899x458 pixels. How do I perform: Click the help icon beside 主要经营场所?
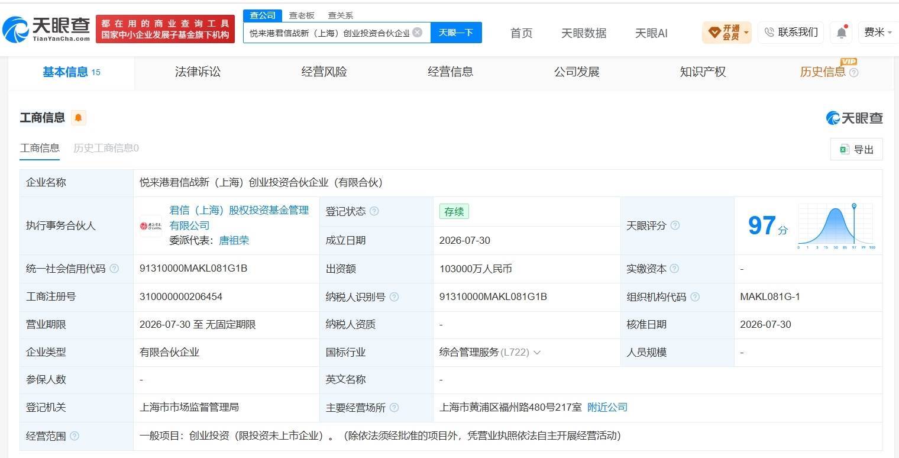point(394,408)
